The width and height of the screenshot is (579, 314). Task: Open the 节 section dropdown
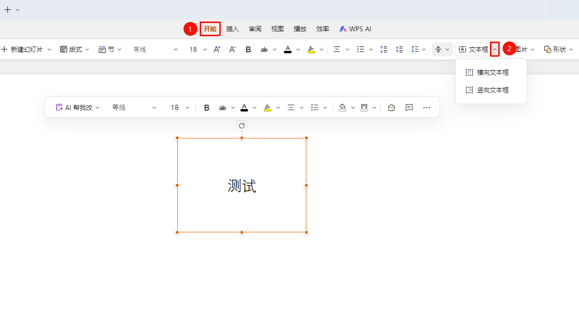coord(110,49)
